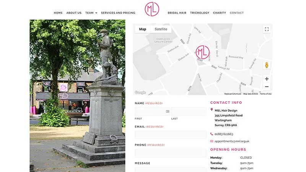
Task: Open the Services and Pricing page
Action: [118, 13]
